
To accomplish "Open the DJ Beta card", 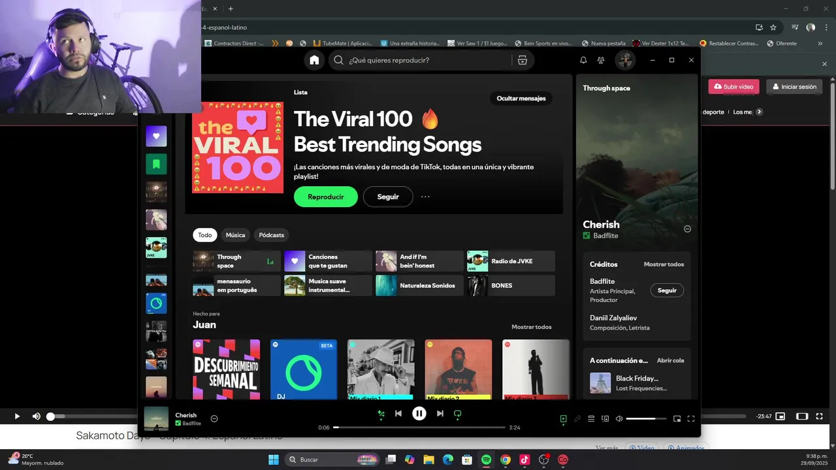I will 304,369.
